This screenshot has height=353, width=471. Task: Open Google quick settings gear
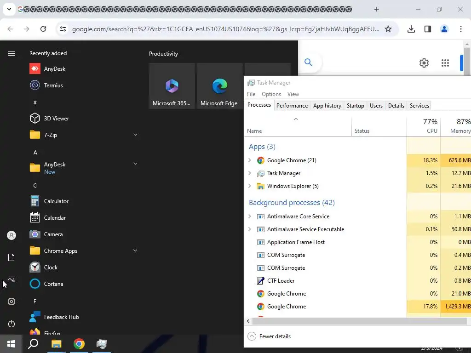pyautogui.click(x=424, y=63)
